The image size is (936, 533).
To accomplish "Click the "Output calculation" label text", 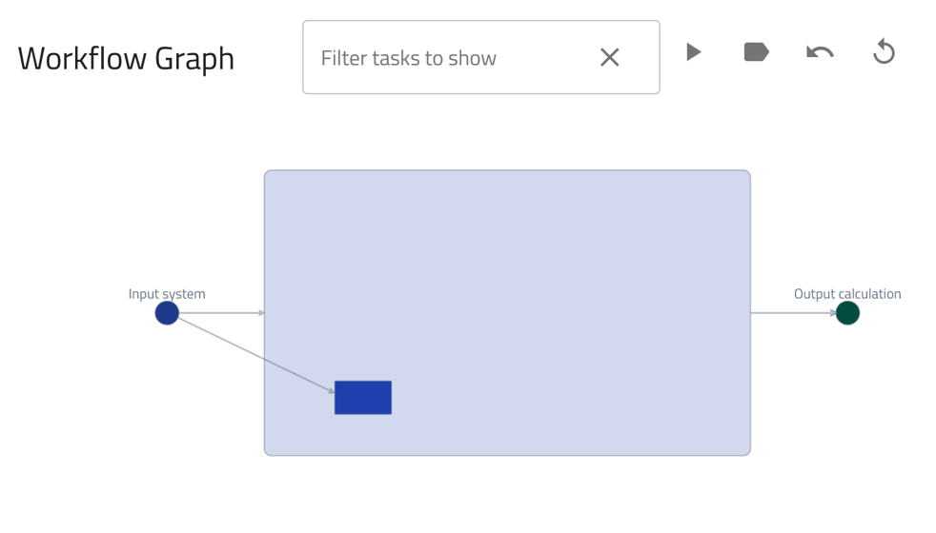I will point(847,294).
